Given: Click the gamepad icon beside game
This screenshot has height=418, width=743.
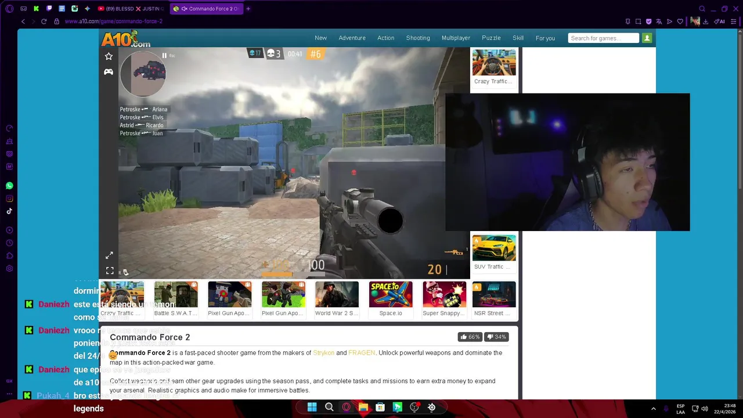Looking at the screenshot, I should pyautogui.click(x=109, y=72).
